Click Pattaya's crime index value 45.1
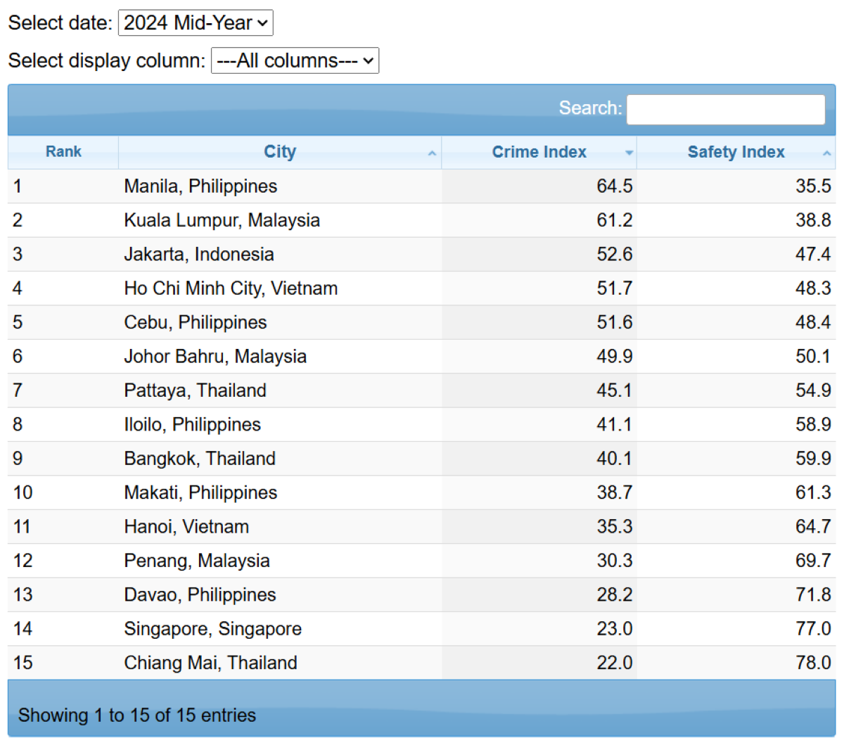844x738 pixels. tap(614, 390)
